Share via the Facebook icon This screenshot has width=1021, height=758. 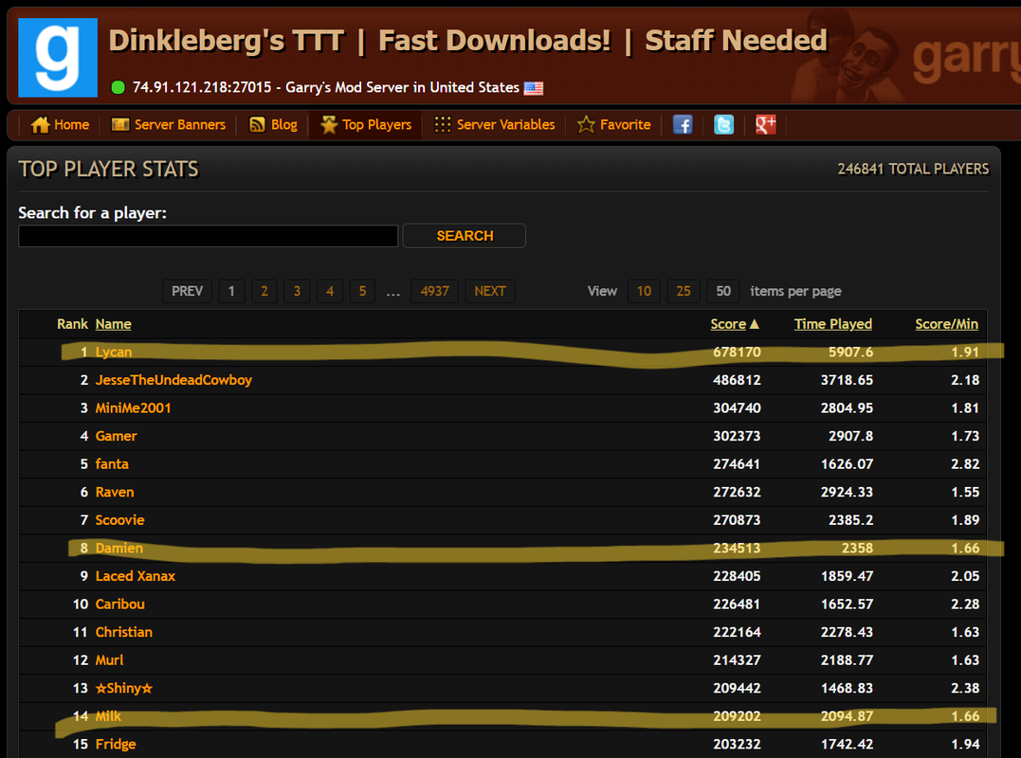click(x=683, y=124)
